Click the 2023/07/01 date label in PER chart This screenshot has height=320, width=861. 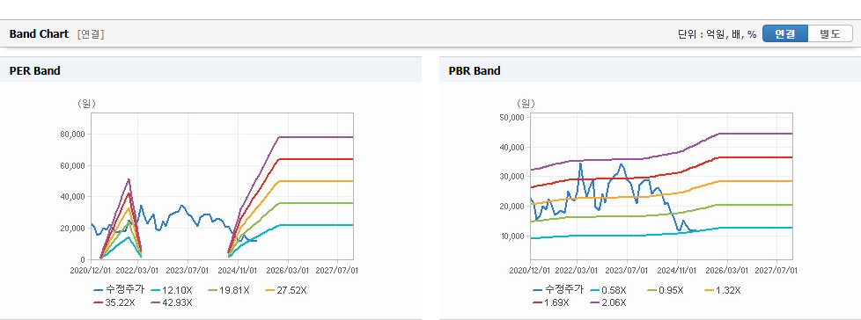tap(188, 270)
